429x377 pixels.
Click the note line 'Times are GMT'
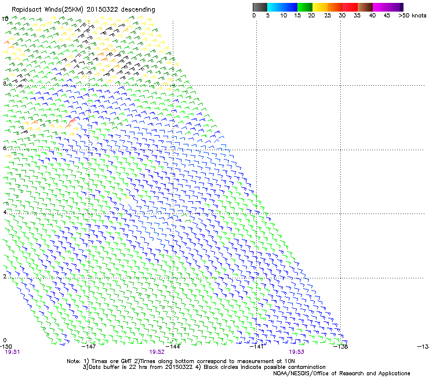pyautogui.click(x=112, y=361)
